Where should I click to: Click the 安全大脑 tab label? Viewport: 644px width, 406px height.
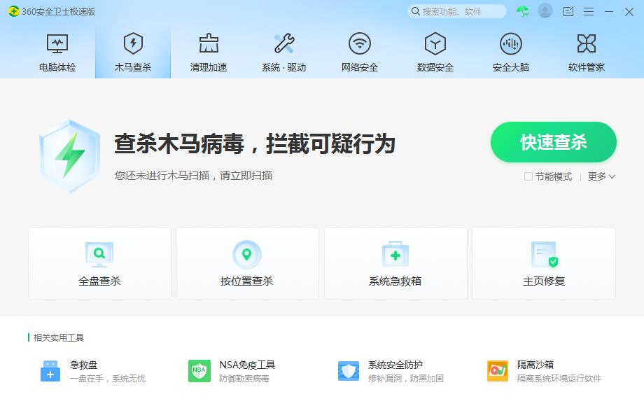coord(511,67)
